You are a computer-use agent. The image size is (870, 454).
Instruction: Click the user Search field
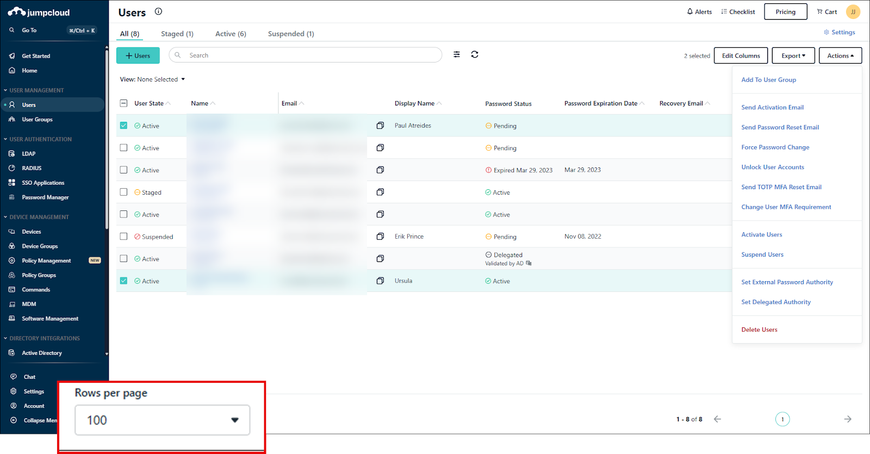click(x=306, y=55)
